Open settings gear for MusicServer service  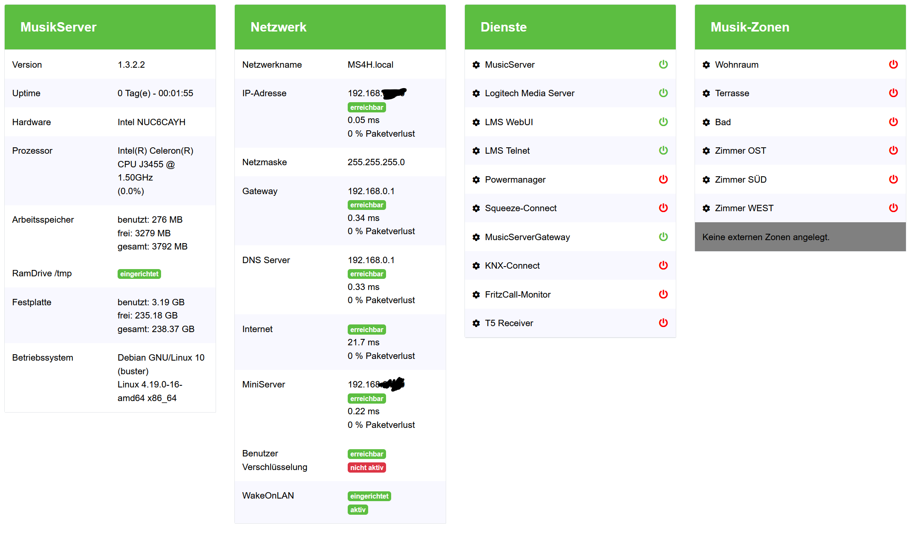476,65
